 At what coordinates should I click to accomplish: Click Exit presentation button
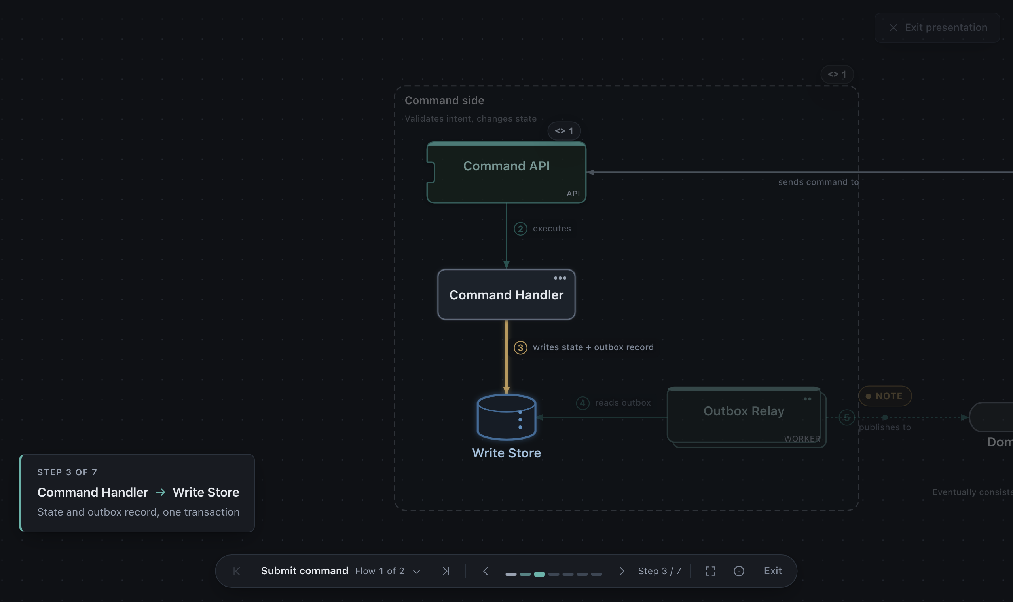(937, 28)
